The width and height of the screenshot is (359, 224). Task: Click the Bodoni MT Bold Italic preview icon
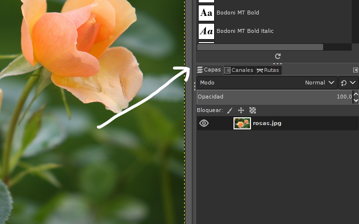pyautogui.click(x=206, y=31)
